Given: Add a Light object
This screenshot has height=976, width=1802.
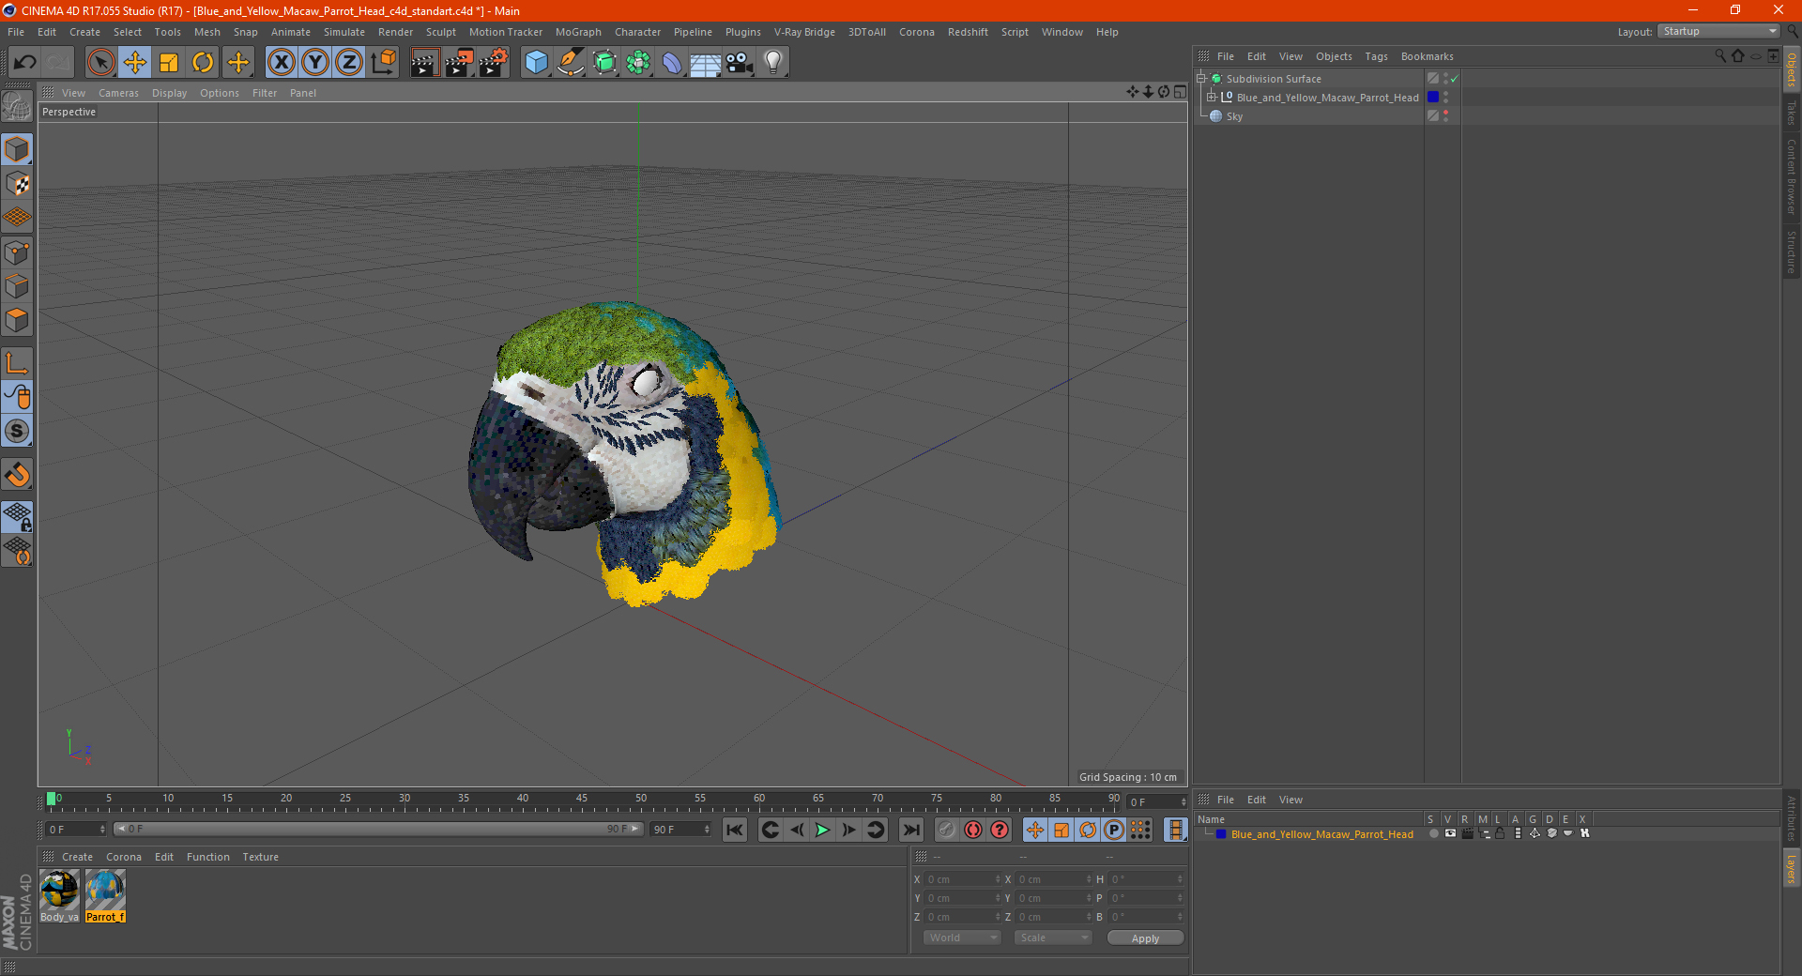Looking at the screenshot, I should click(x=773, y=63).
